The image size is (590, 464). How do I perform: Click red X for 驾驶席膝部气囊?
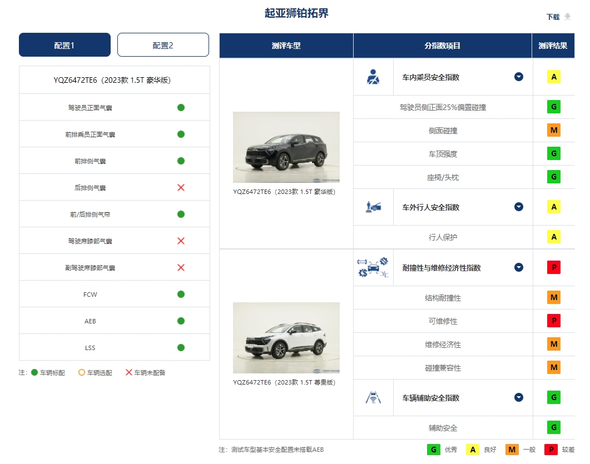click(x=181, y=241)
